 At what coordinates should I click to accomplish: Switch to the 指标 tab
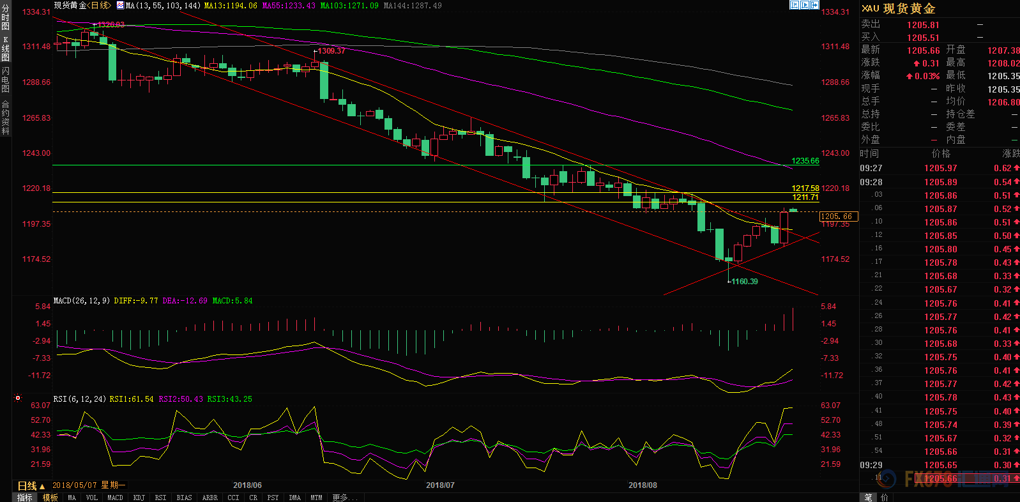pyautogui.click(x=25, y=498)
